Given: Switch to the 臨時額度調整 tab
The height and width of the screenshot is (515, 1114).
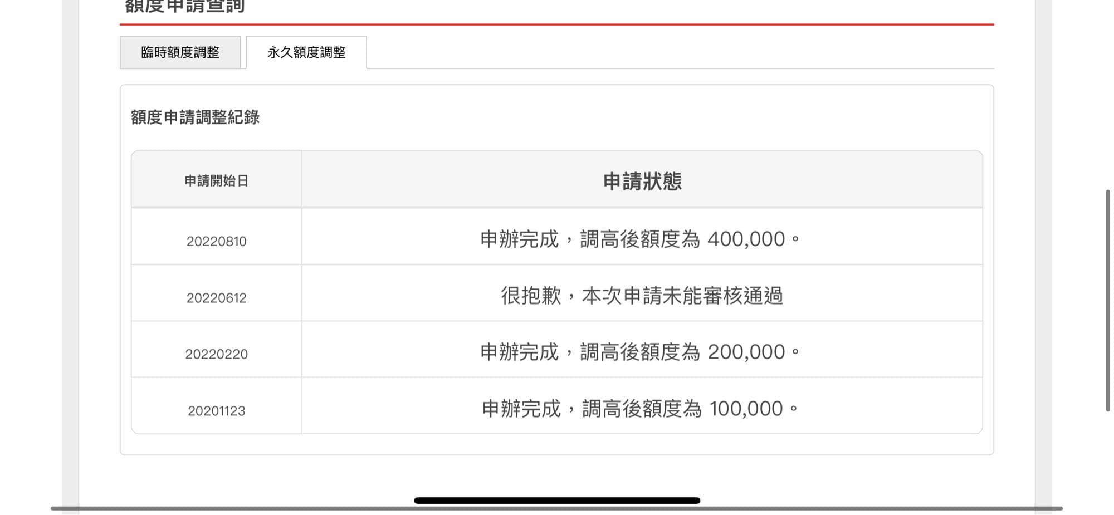Looking at the screenshot, I should [180, 52].
